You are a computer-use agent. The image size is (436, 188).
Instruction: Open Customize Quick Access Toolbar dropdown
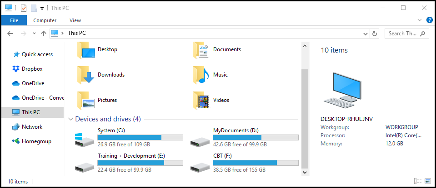(x=42, y=8)
